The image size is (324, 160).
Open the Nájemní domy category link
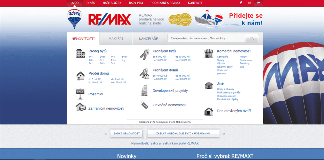(225, 67)
